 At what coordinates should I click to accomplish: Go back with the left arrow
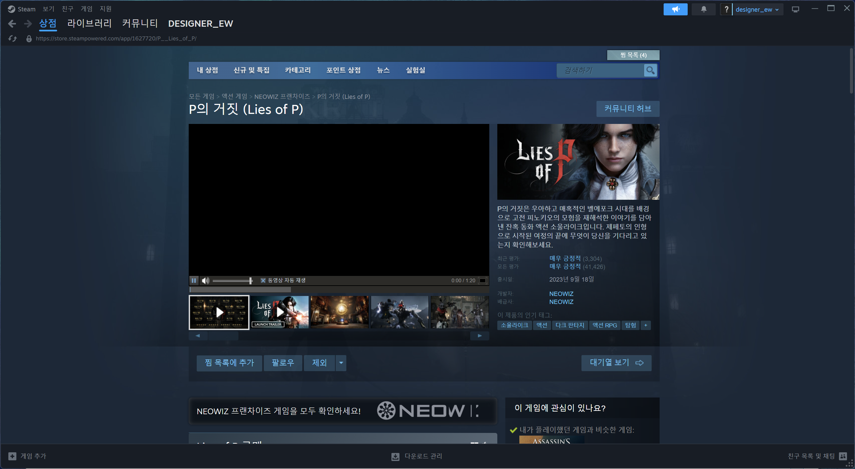tap(12, 24)
